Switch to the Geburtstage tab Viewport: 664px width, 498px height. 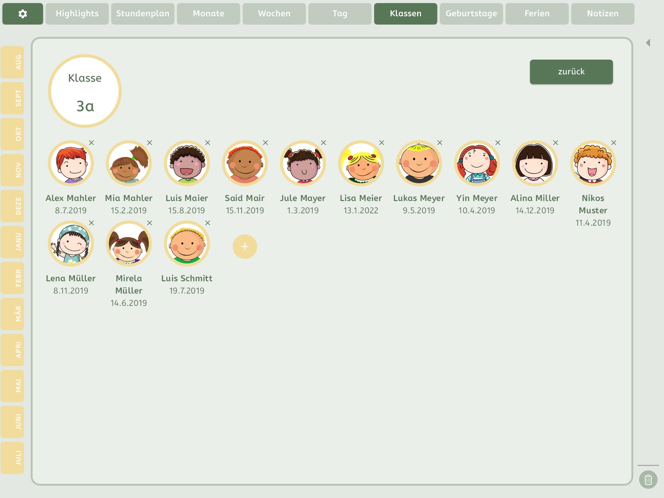pyautogui.click(x=471, y=14)
